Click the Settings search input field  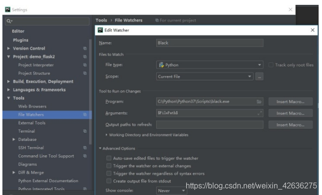tap(47, 21)
